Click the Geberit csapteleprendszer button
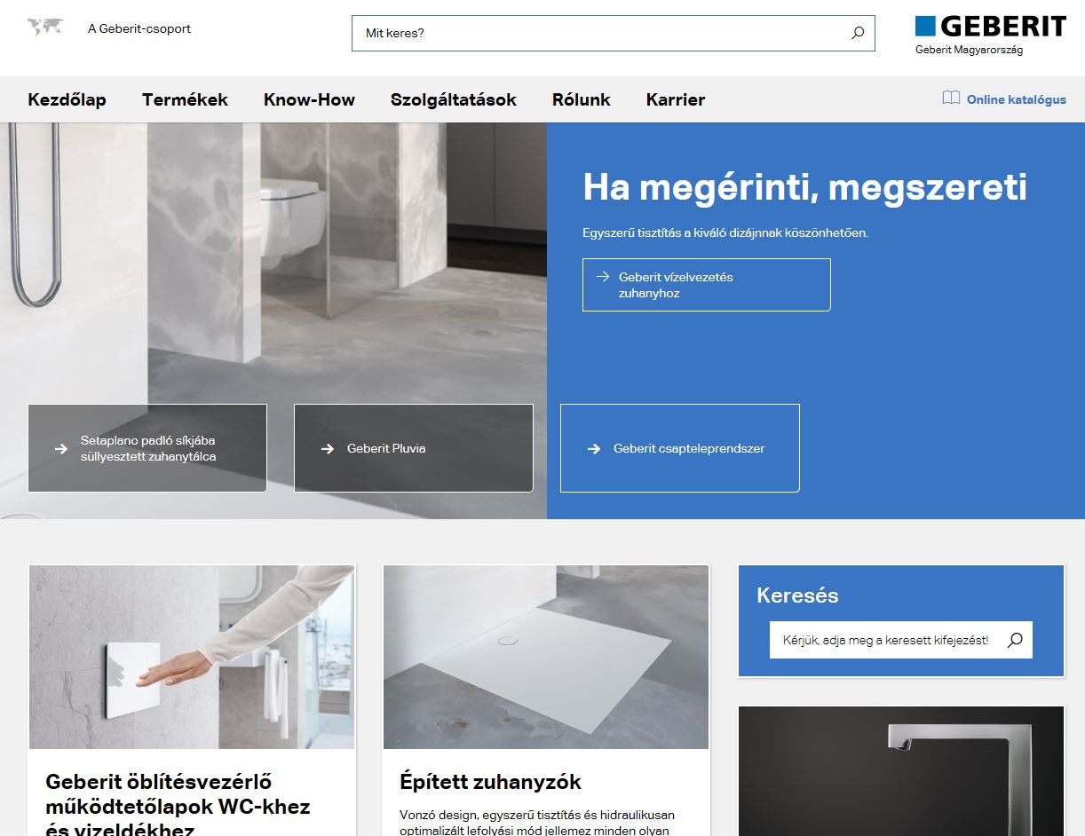Screen dimensions: 1085x836 coord(680,448)
